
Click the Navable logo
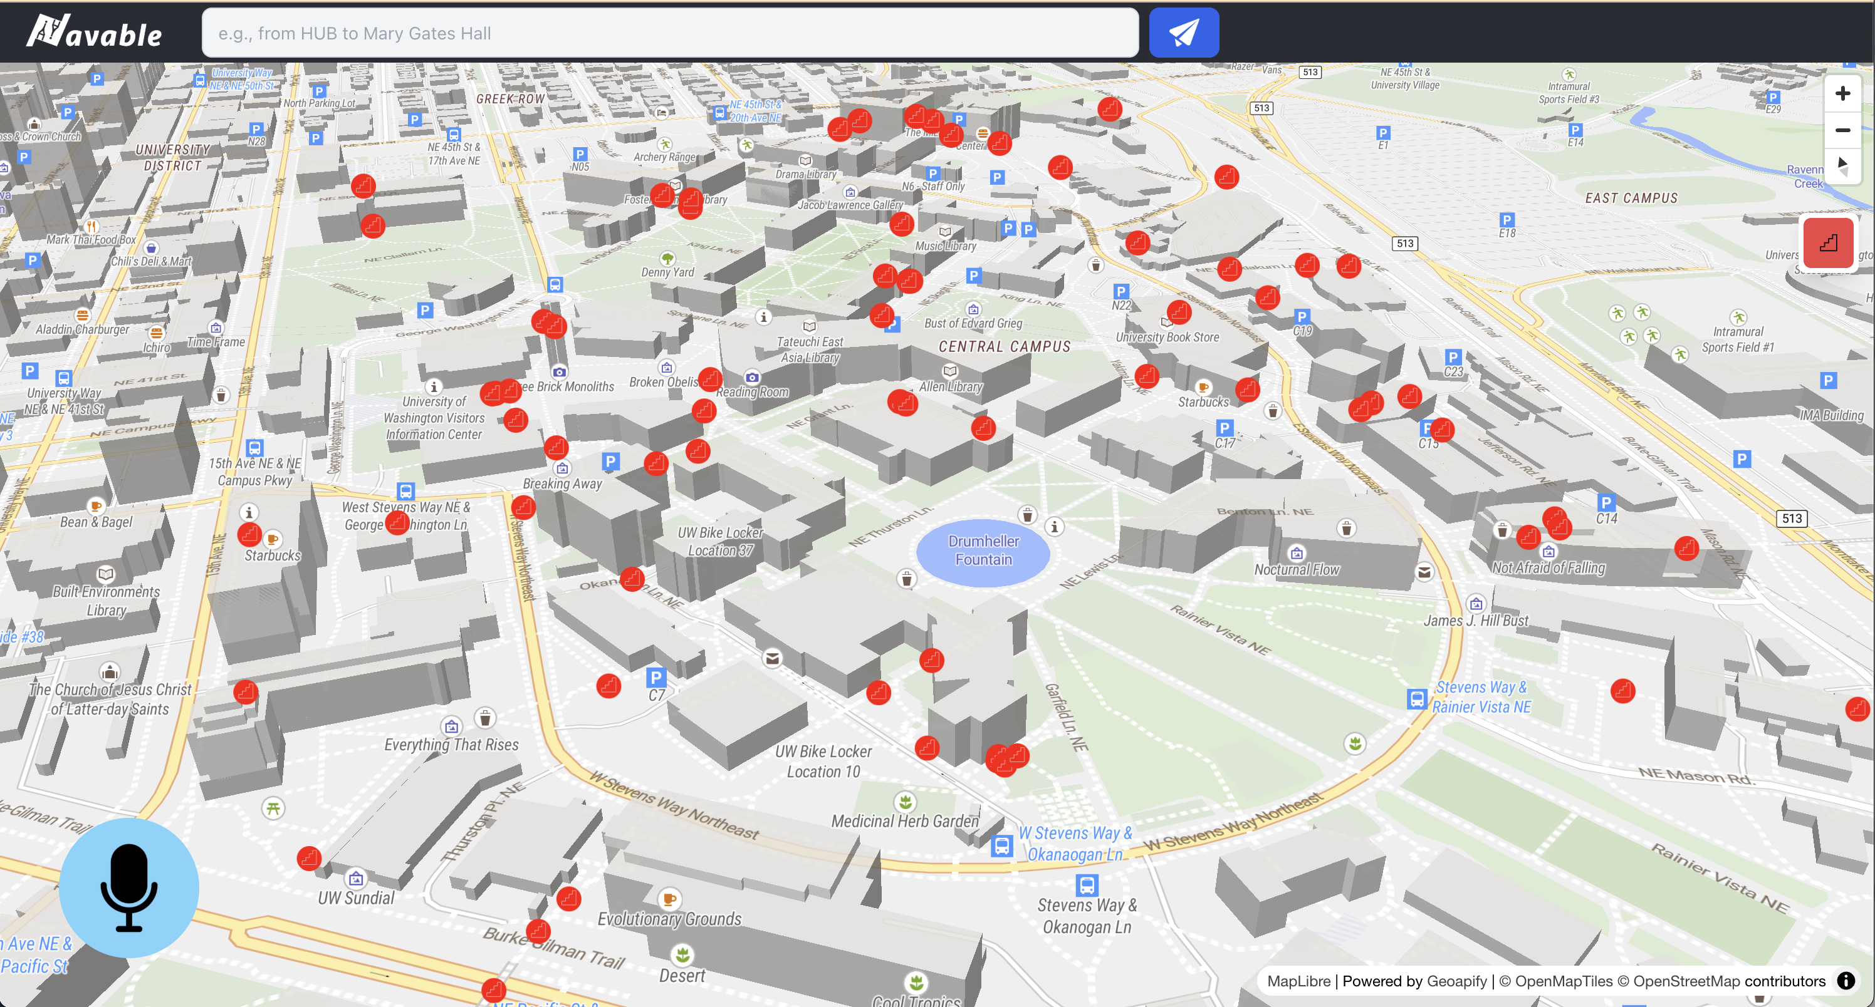tap(95, 33)
